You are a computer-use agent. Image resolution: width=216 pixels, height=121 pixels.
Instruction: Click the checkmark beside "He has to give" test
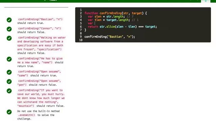pos(9,59)
